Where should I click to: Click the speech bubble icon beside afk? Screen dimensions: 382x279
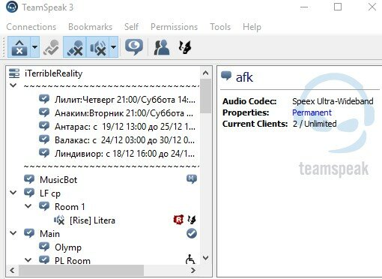(226, 76)
